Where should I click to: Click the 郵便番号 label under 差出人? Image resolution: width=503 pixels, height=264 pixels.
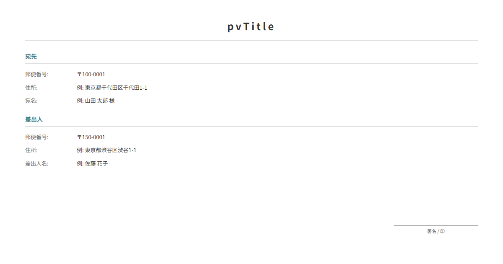(37, 137)
